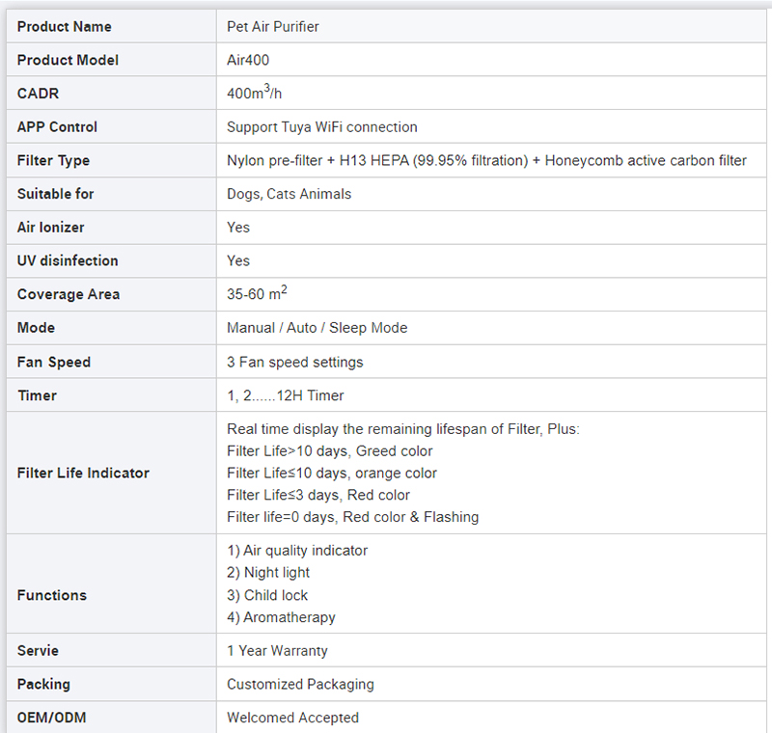Click Manual / Auto / Sleep Mode text
The width and height of the screenshot is (772, 733).
(317, 328)
